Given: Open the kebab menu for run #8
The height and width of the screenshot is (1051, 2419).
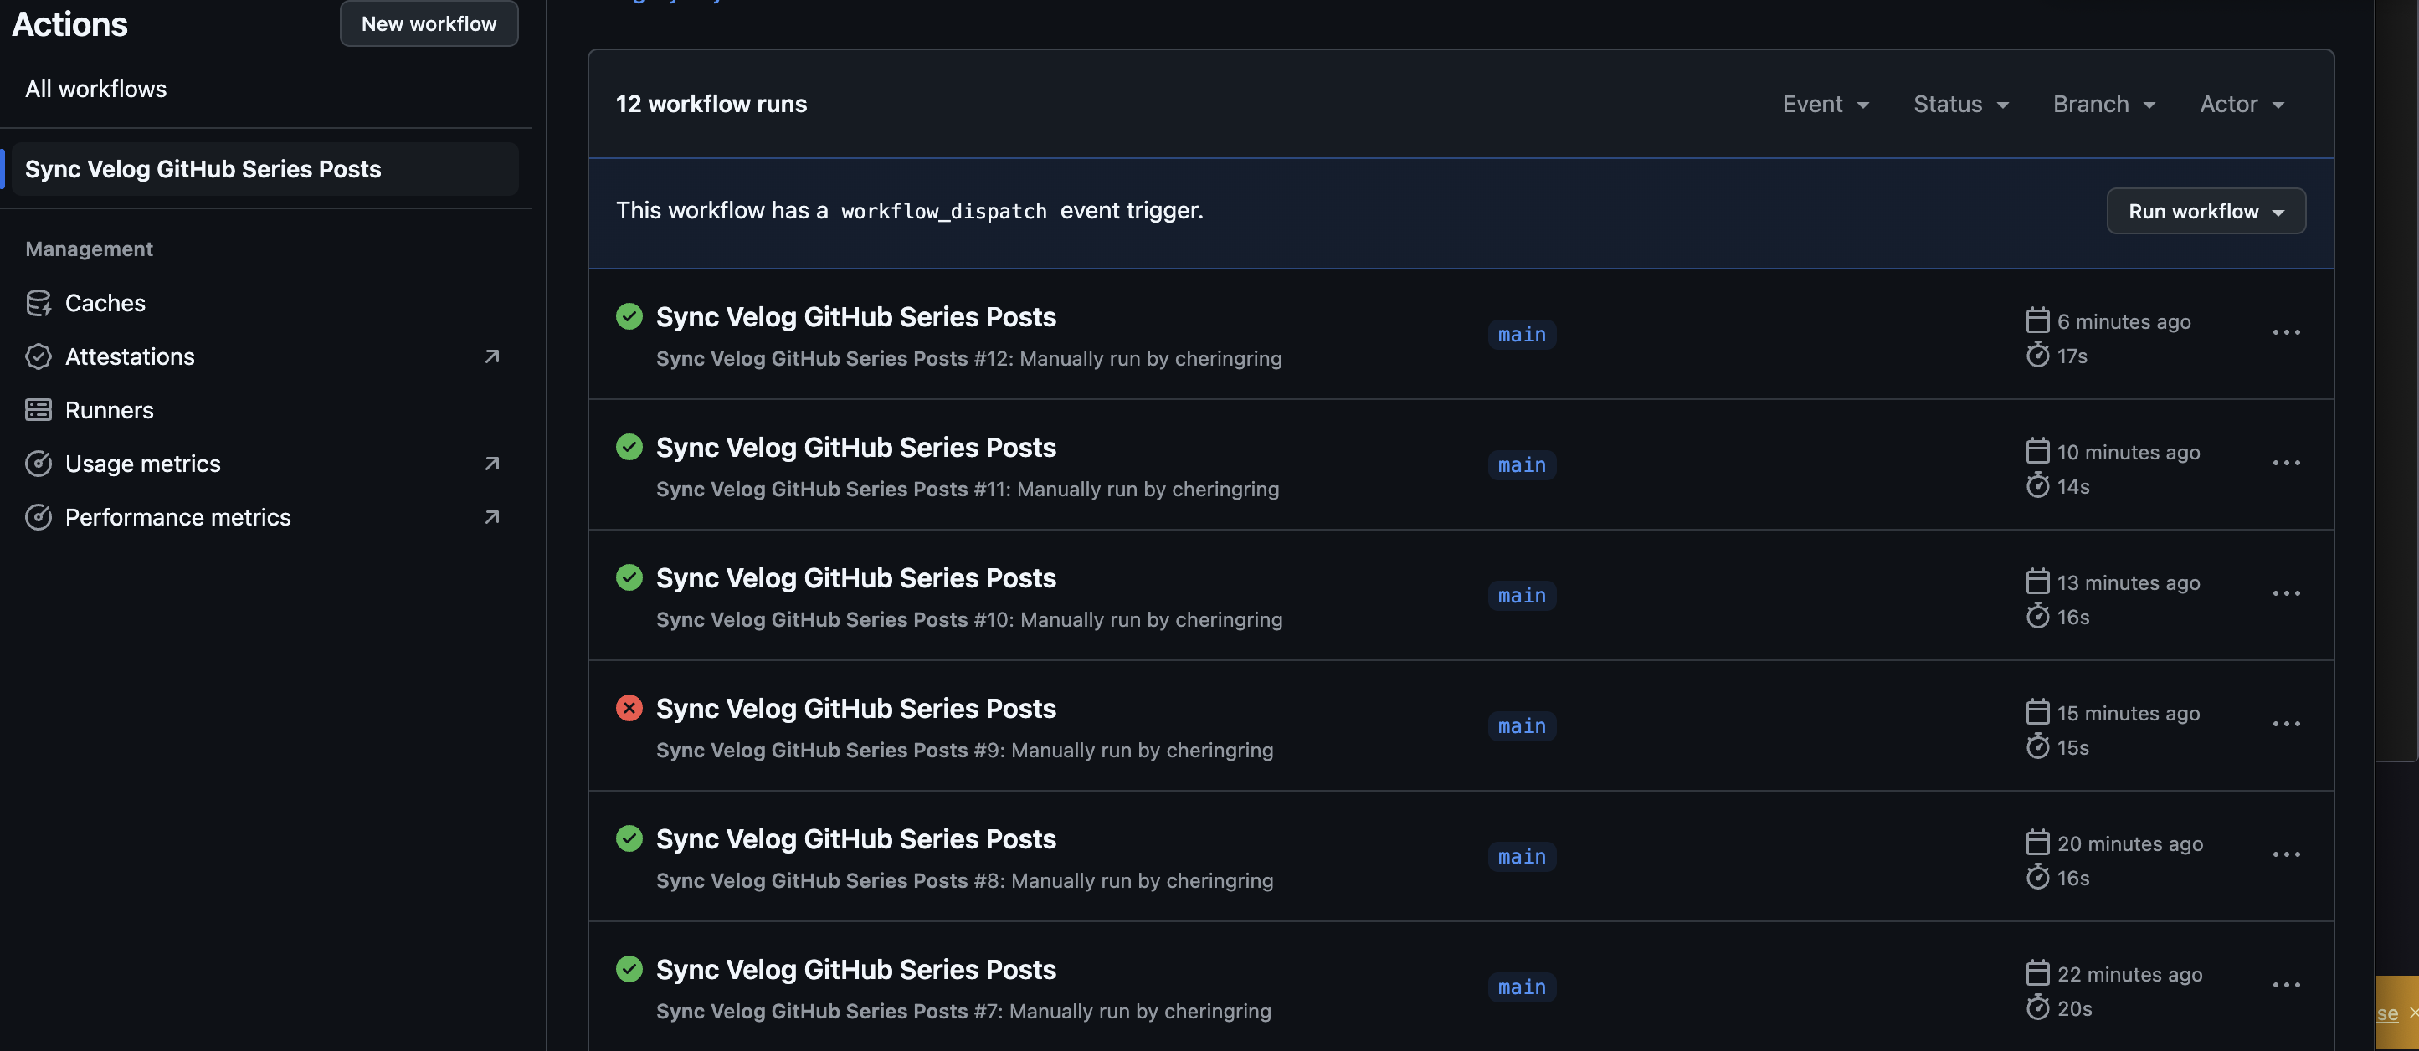Looking at the screenshot, I should (x=2286, y=854).
